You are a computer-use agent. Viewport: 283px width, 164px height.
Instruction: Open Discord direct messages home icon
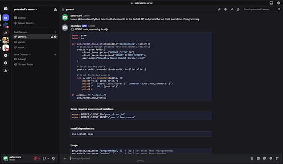click(5, 9)
